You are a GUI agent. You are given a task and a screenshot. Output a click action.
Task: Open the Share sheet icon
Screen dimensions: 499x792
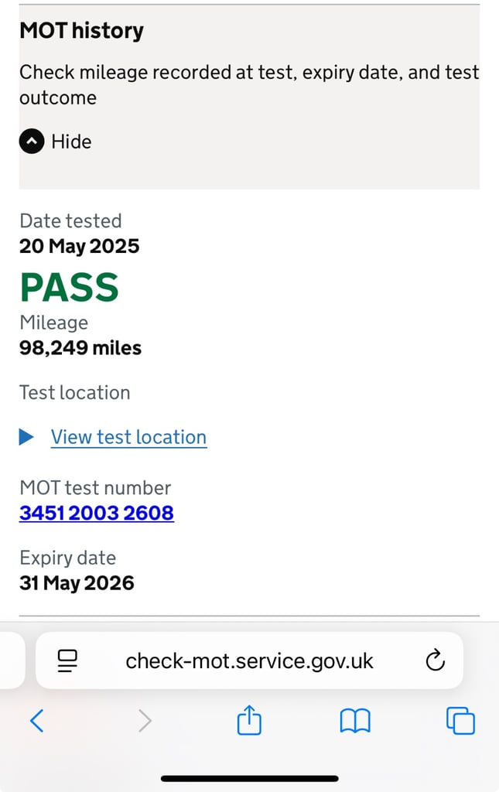249,720
